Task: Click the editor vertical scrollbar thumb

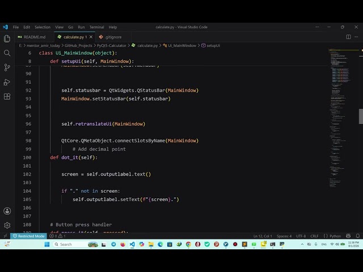Action: (x=361, y=116)
